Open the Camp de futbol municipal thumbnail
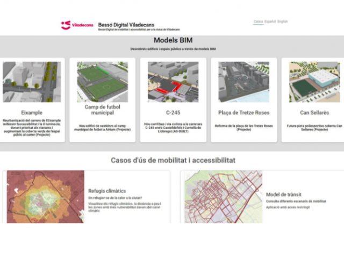Image resolution: width=344 pixels, height=258 pixels. (x=103, y=82)
